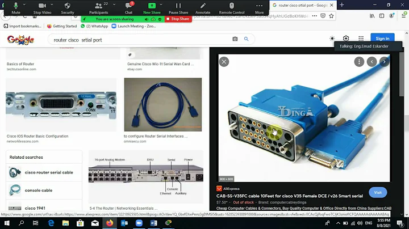Select related search cisco router serial cable
409x229 pixels.
point(44,172)
